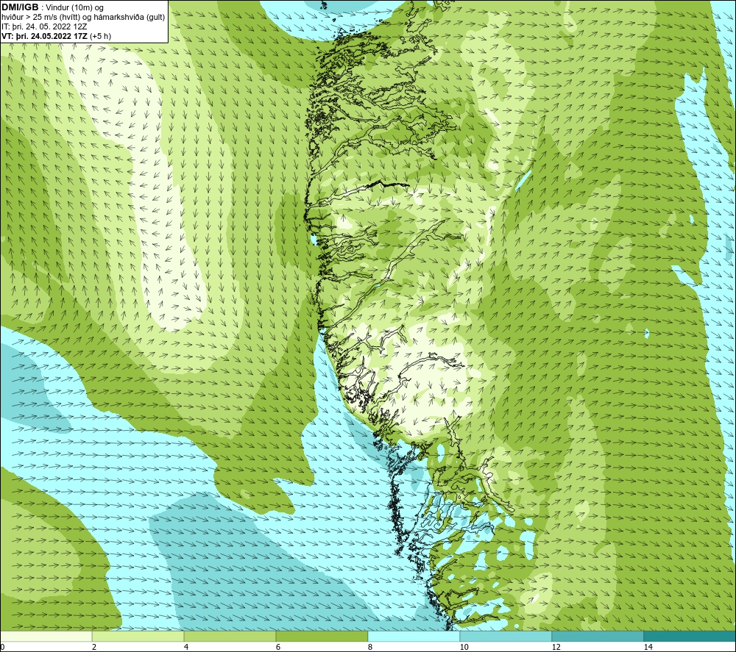Image resolution: width=736 pixels, height=652 pixels.
Task: Pick the medium green 4–6 m/s scale swatch
Action: point(230,636)
